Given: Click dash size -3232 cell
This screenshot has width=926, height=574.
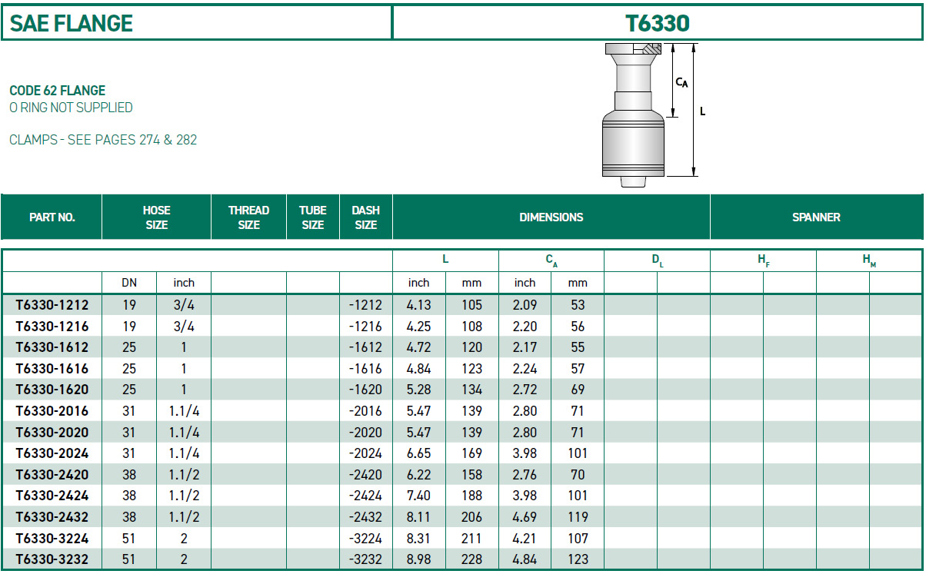Looking at the screenshot, I should click(365, 559).
